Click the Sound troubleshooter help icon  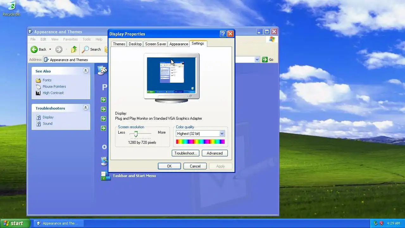38,124
